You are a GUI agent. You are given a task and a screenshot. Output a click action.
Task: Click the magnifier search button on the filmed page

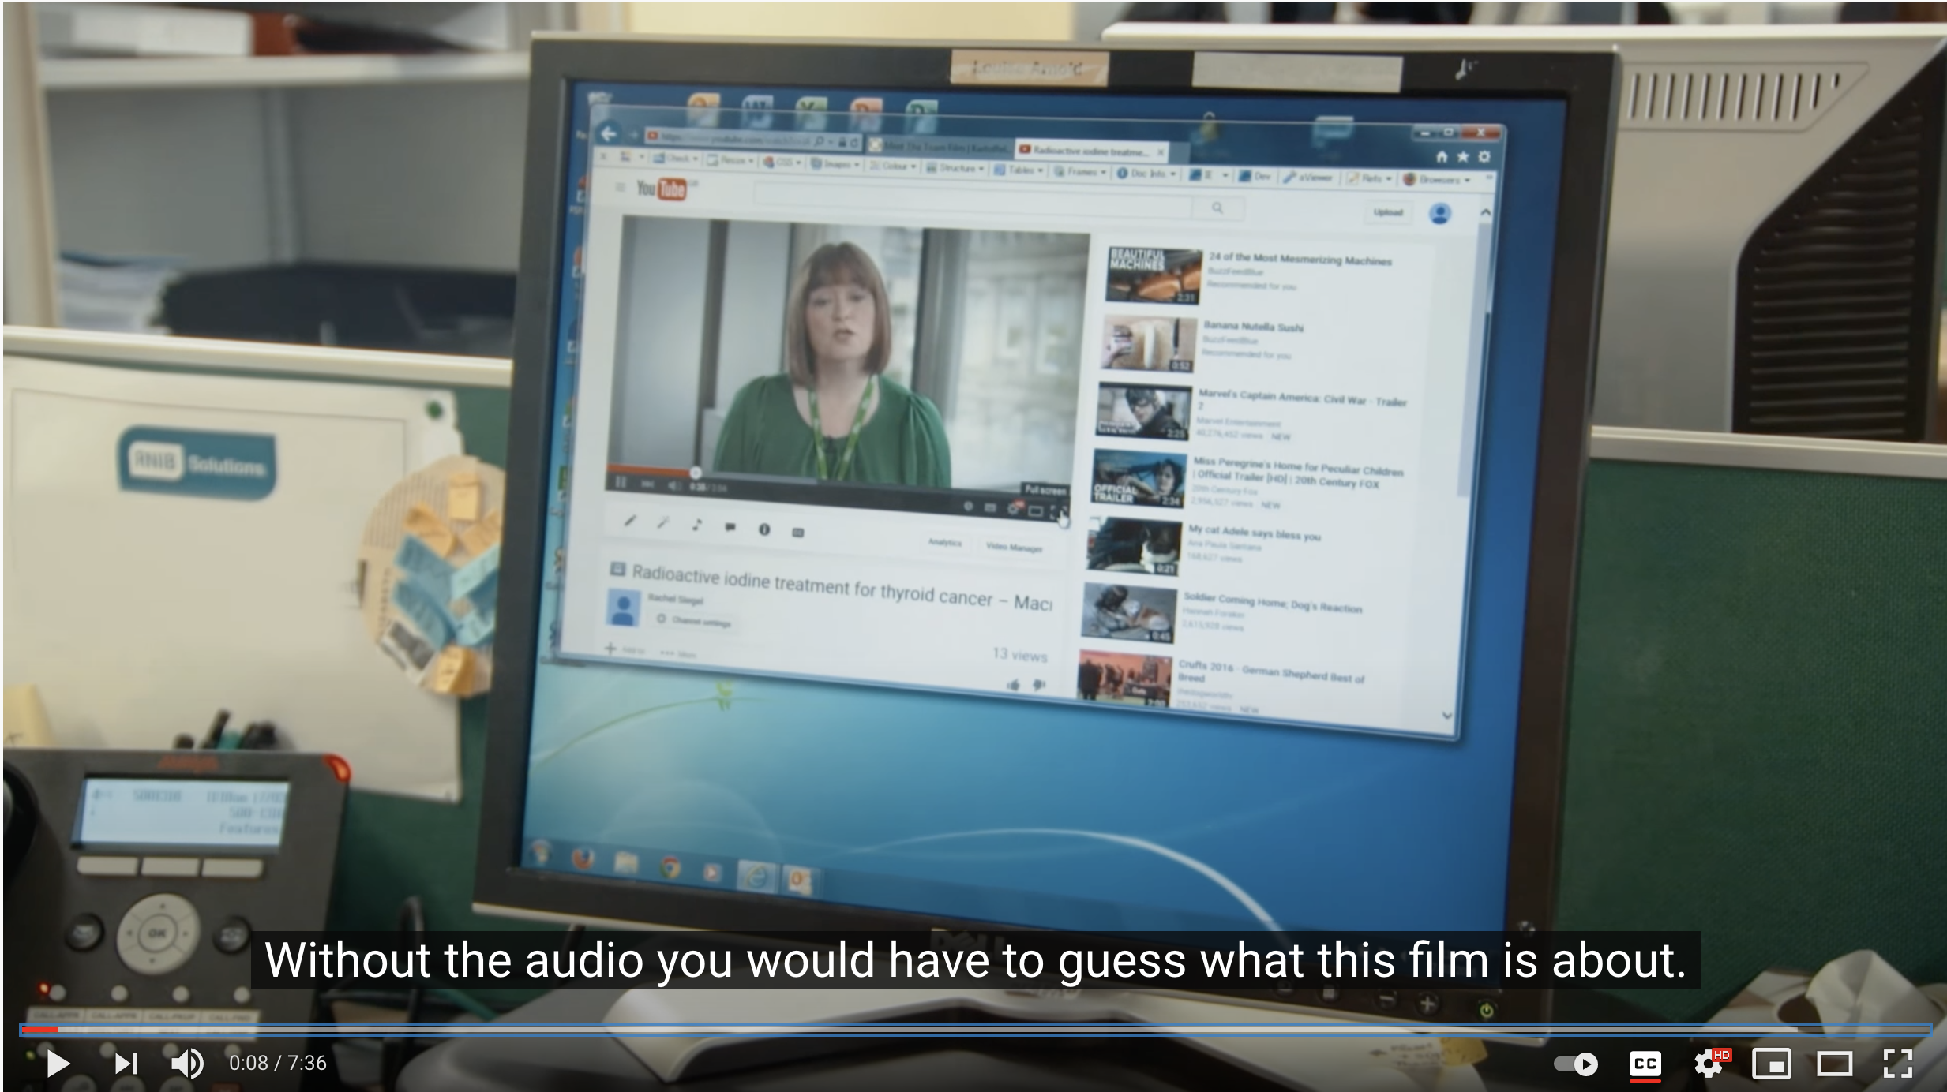(x=1217, y=208)
